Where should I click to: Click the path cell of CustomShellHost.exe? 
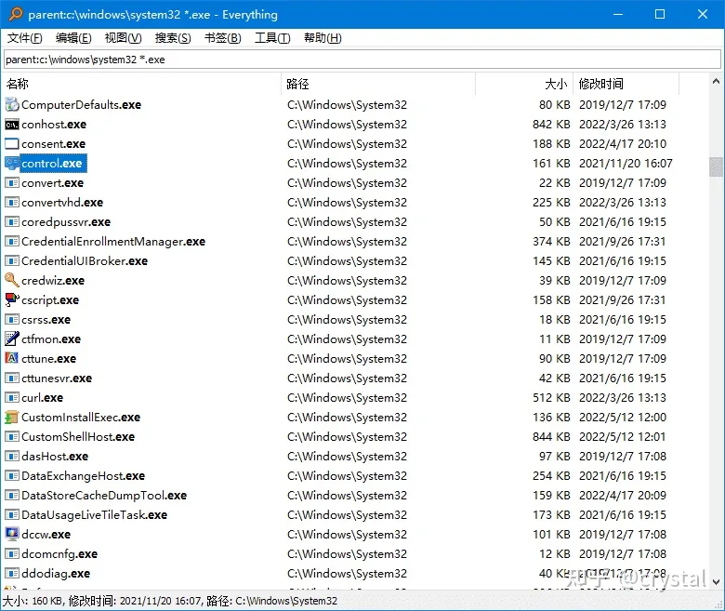tap(347, 436)
